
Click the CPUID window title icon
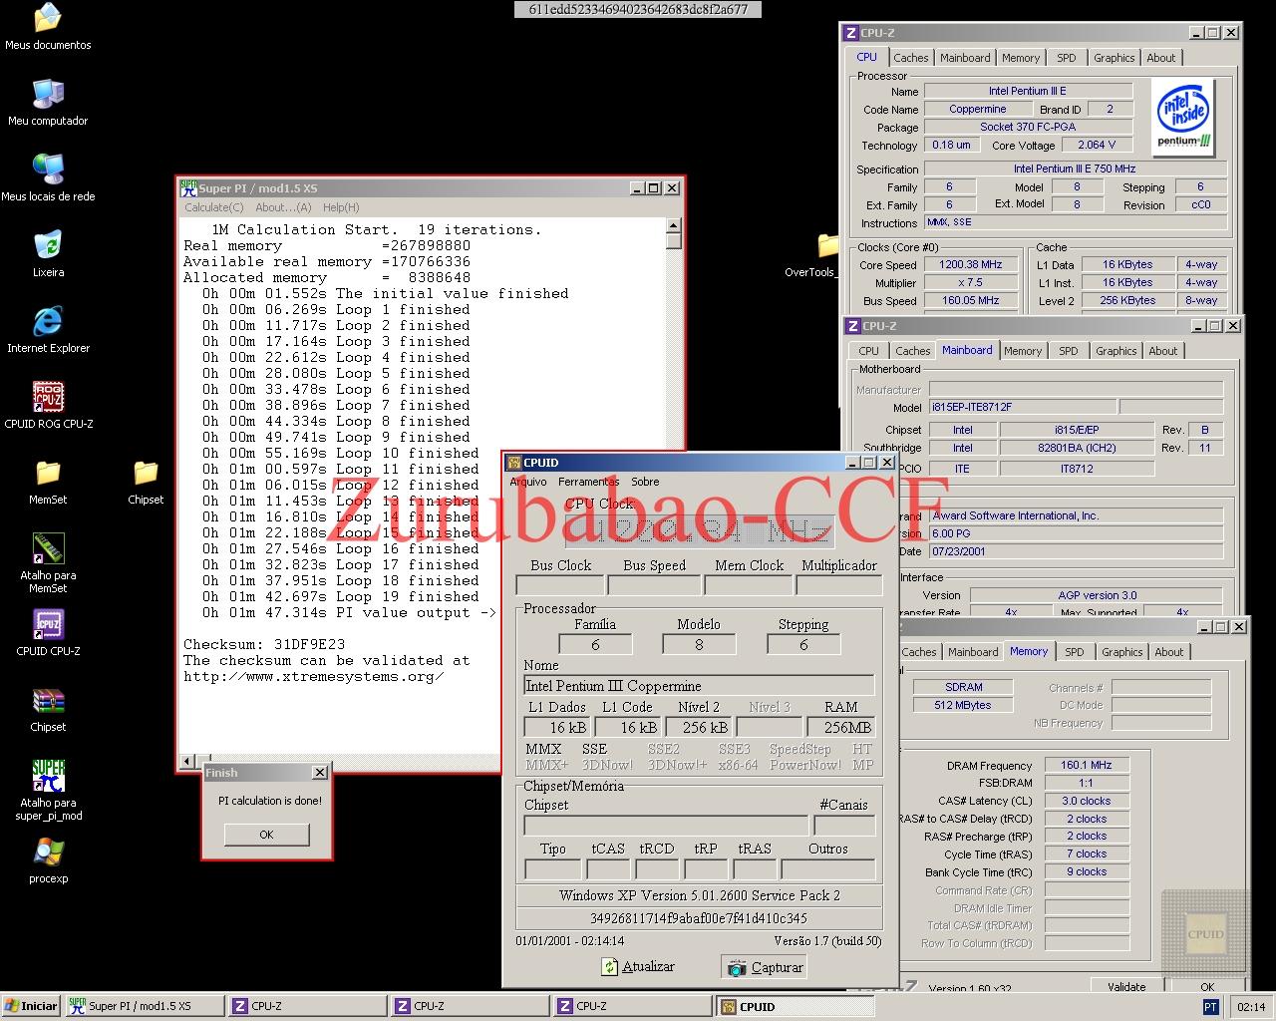coord(514,463)
